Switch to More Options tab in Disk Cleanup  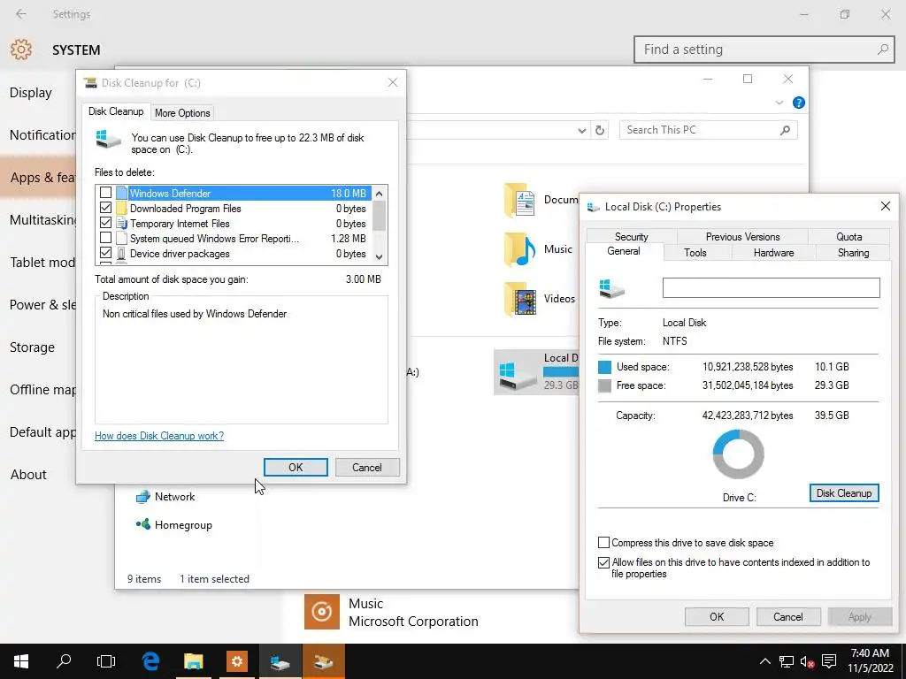tap(182, 113)
